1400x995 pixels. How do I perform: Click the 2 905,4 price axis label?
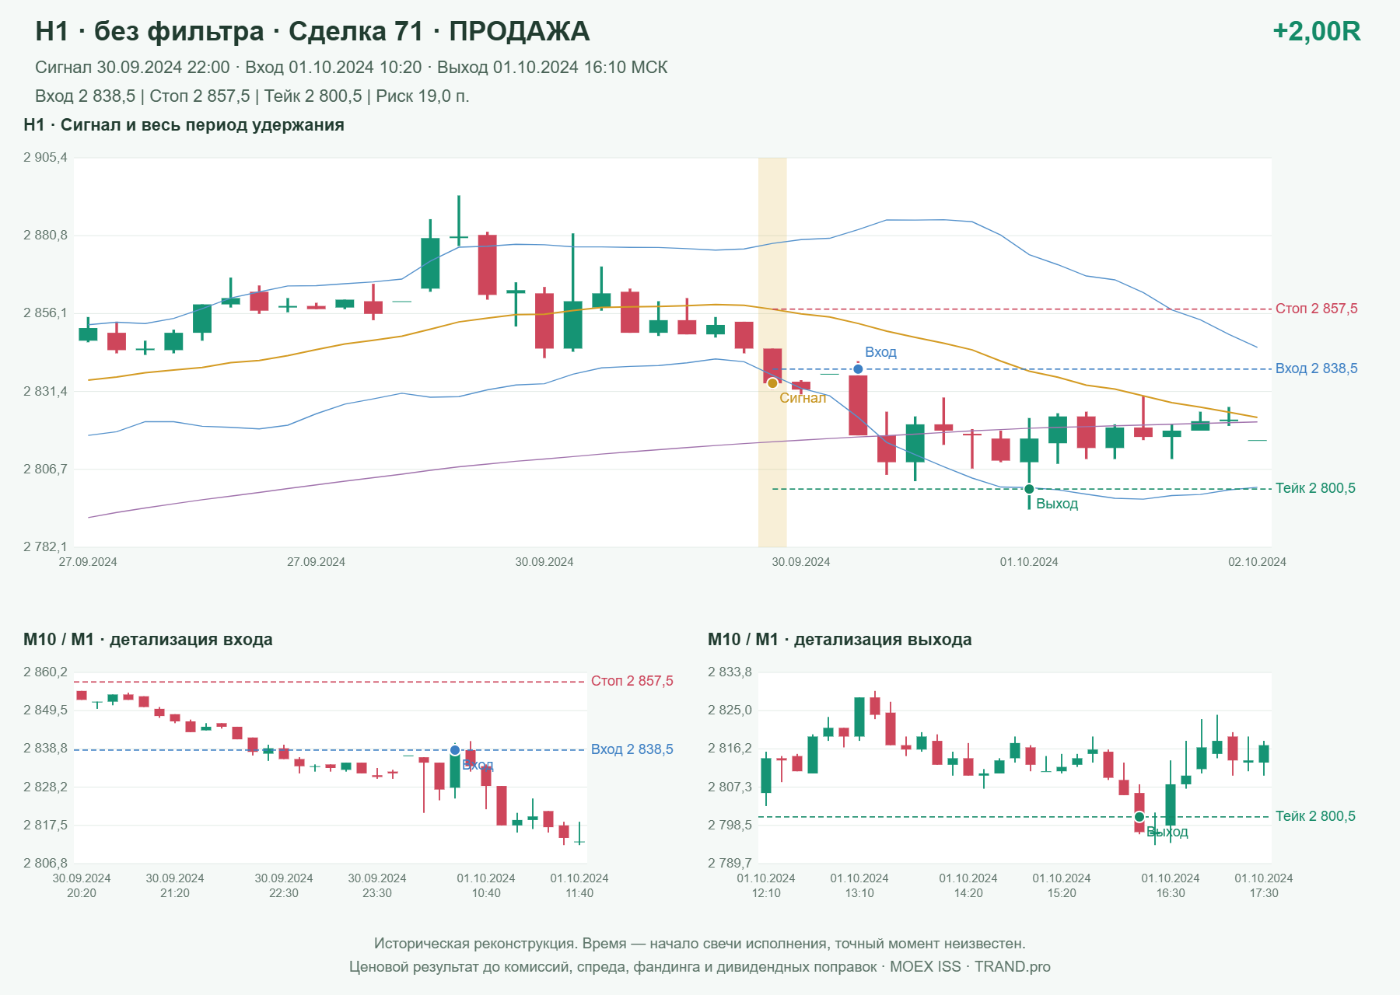point(45,158)
